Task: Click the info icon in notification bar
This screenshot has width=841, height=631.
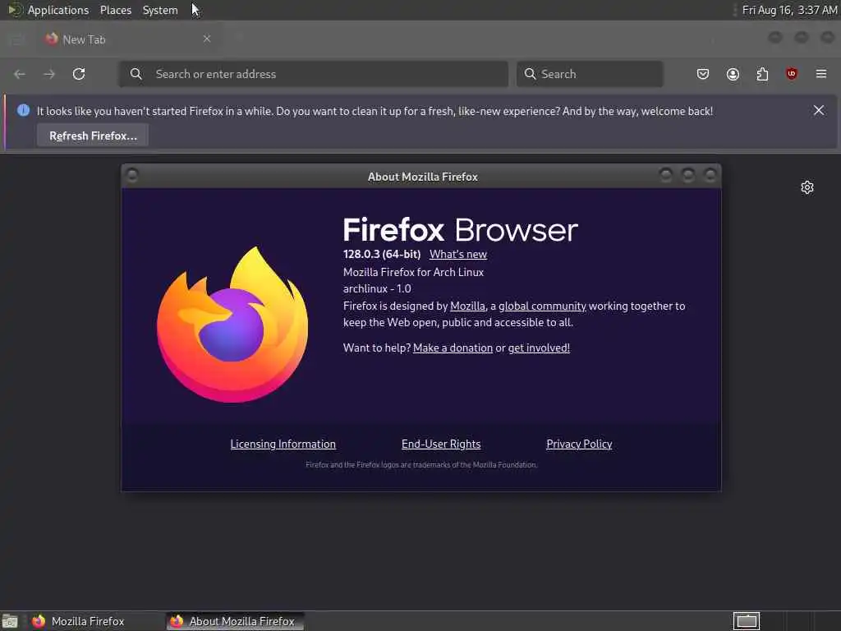Action: (x=23, y=111)
